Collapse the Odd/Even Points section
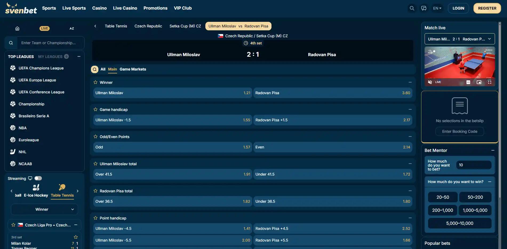507x249 pixels. point(410,137)
